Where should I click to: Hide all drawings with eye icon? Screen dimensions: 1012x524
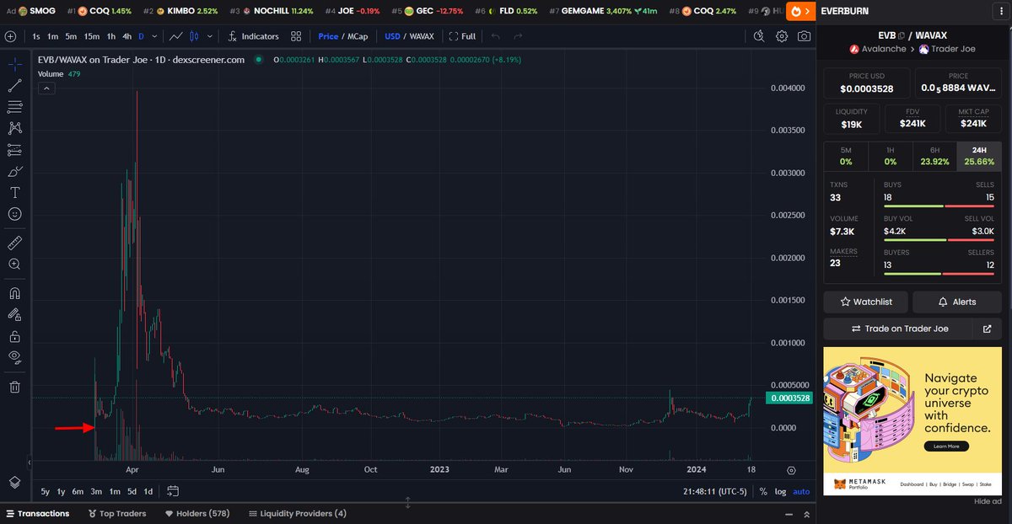click(x=14, y=357)
